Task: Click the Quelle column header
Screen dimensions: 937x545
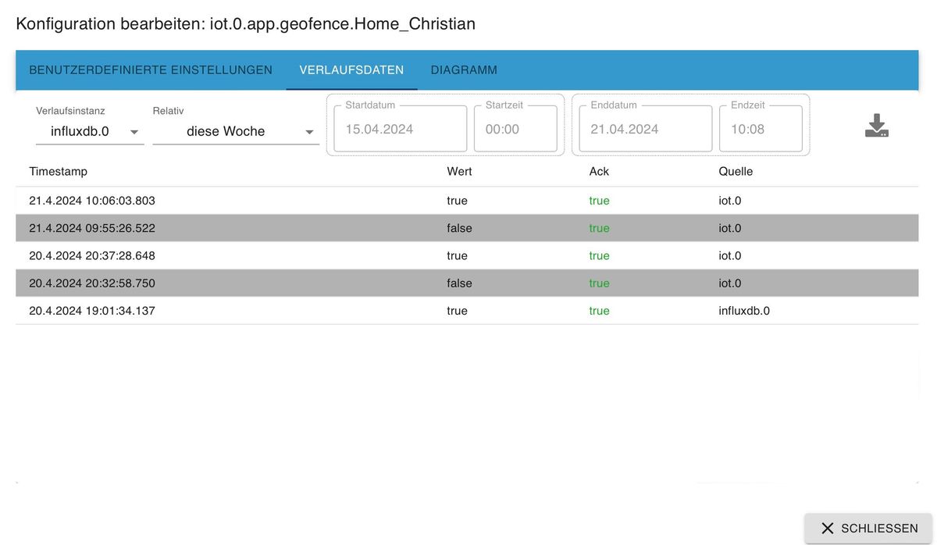Action: 736,171
